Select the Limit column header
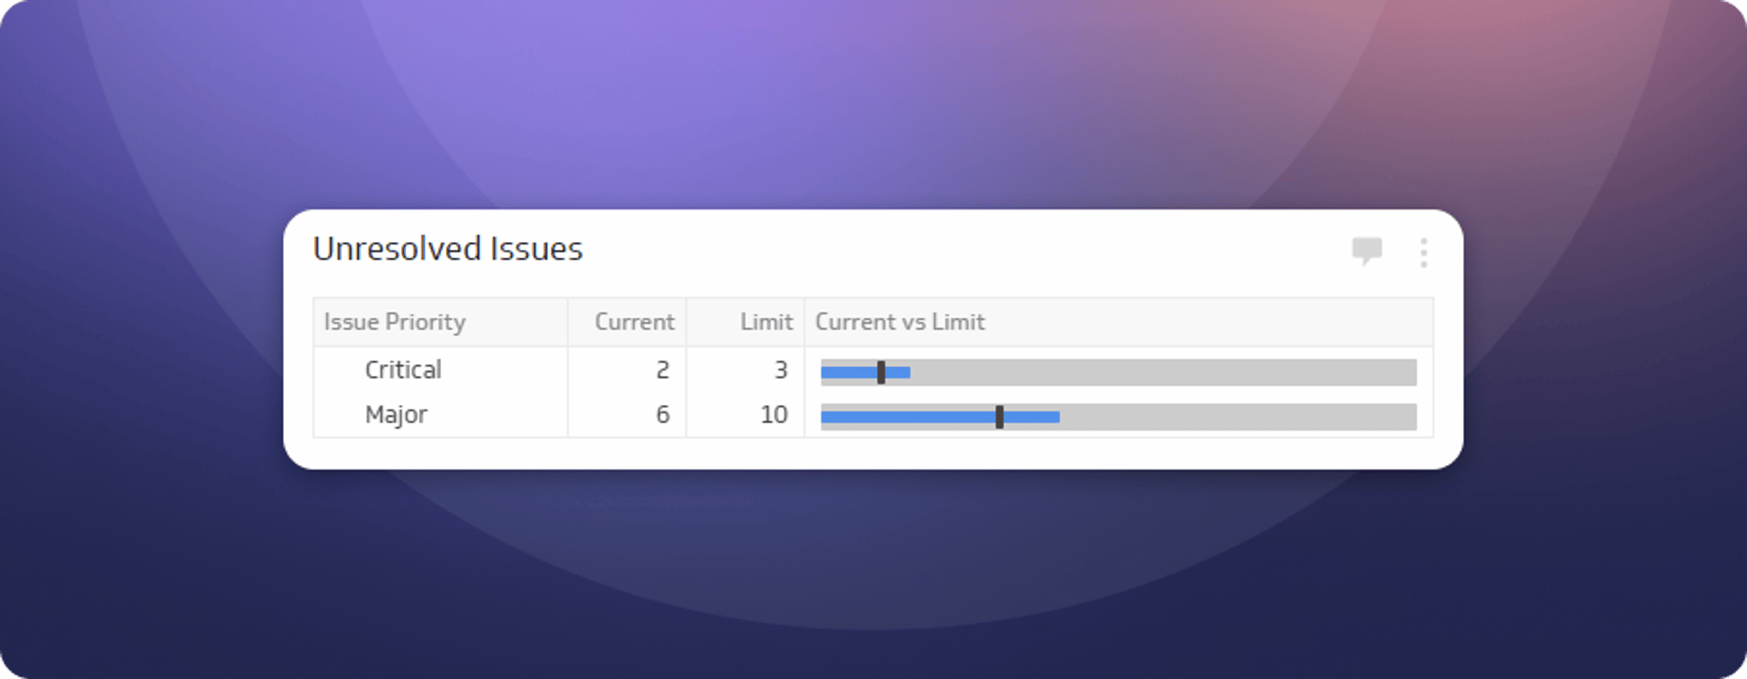The width and height of the screenshot is (1747, 679). tap(766, 322)
